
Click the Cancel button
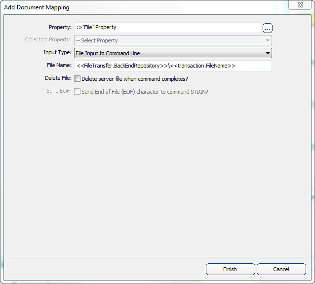281,269
